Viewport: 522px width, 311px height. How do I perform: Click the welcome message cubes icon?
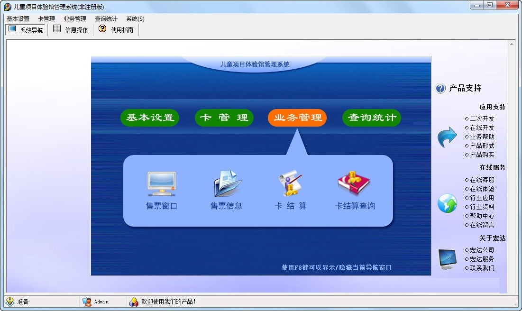click(134, 302)
